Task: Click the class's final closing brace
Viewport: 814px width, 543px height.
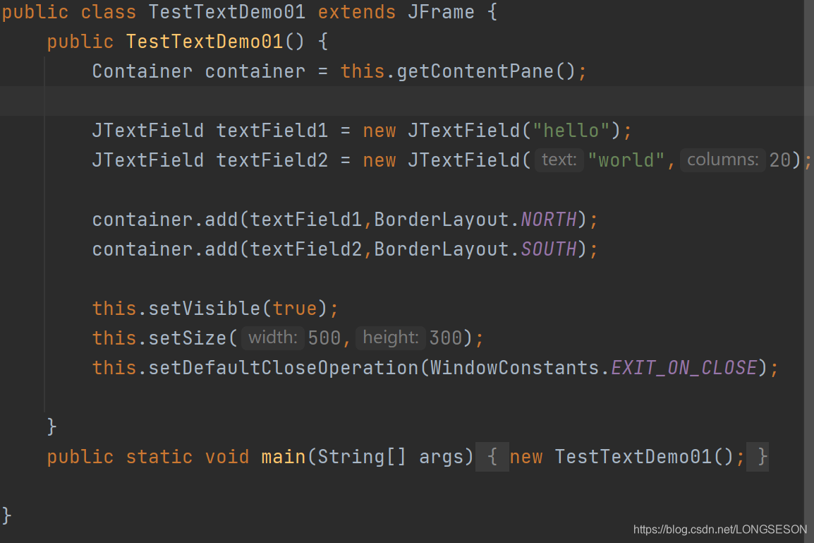Action: tap(6, 516)
